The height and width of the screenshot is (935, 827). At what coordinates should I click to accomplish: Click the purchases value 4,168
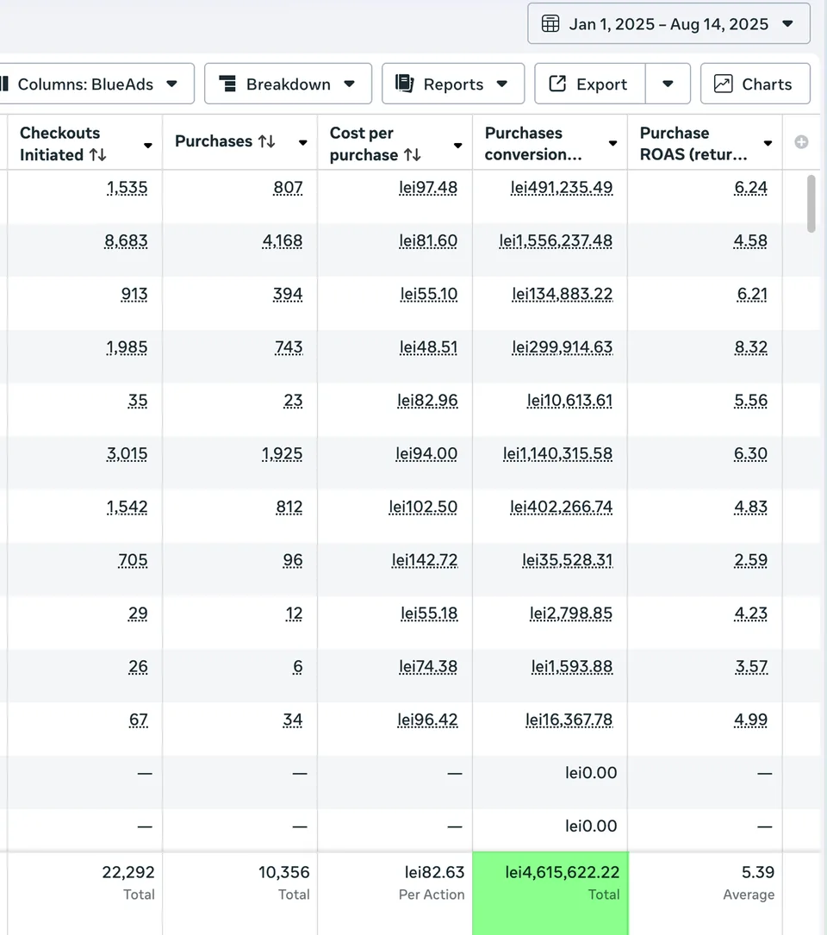coord(283,241)
